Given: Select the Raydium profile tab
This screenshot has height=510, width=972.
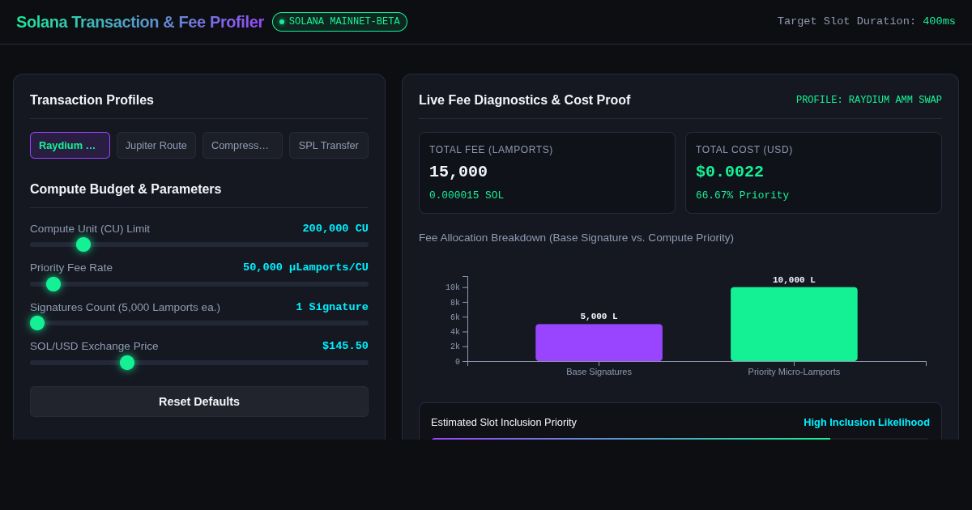Looking at the screenshot, I should [70, 146].
